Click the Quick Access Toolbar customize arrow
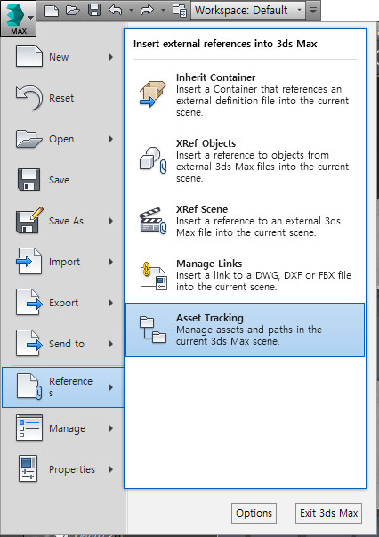The width and height of the screenshot is (379, 537). click(313, 11)
